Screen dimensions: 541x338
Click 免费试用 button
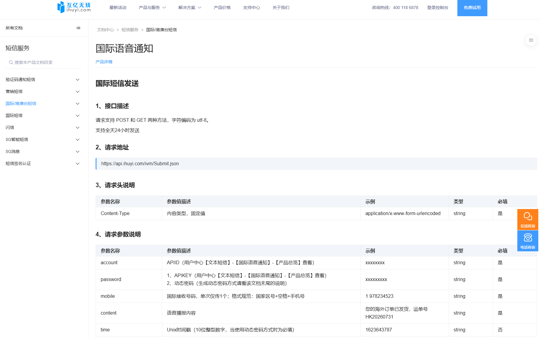(472, 8)
